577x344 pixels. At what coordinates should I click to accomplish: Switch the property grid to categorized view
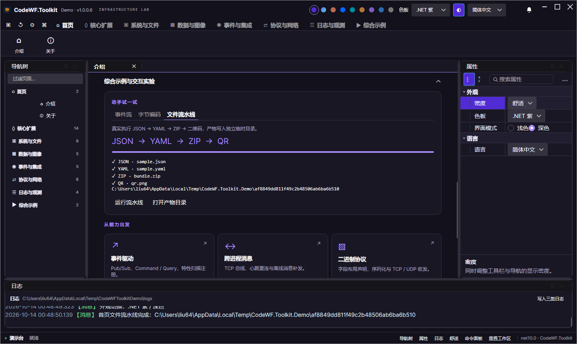click(469, 79)
